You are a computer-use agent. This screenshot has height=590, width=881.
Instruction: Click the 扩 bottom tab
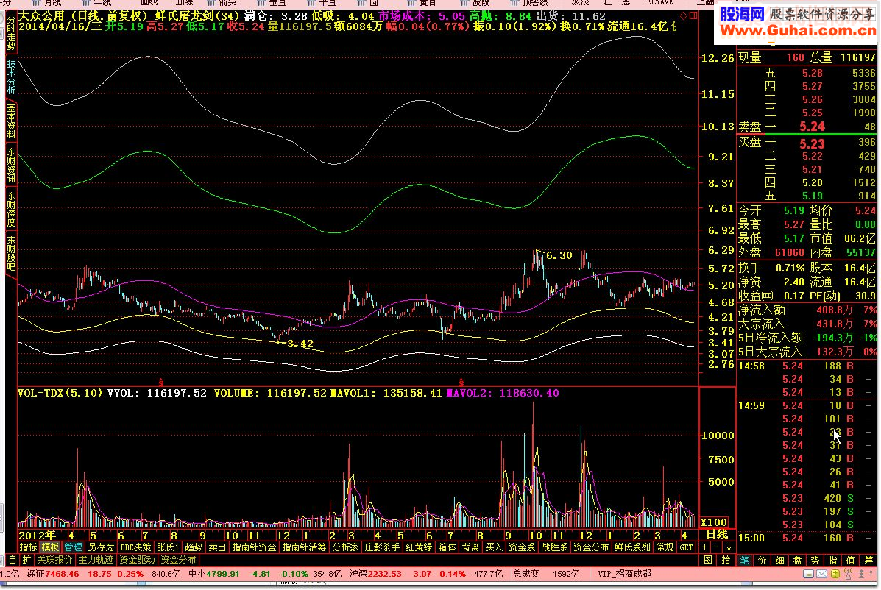[x=26, y=560]
